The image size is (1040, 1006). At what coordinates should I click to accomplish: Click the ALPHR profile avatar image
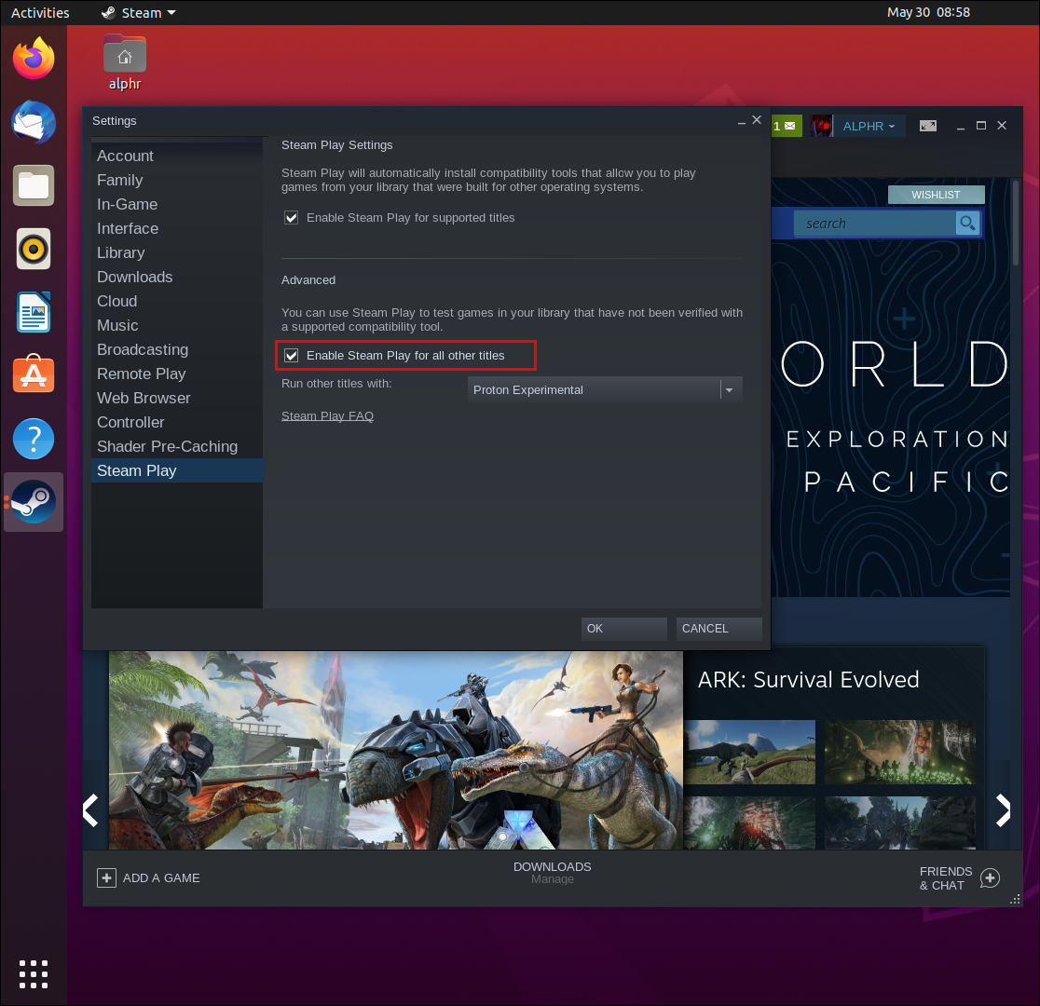[x=821, y=126]
